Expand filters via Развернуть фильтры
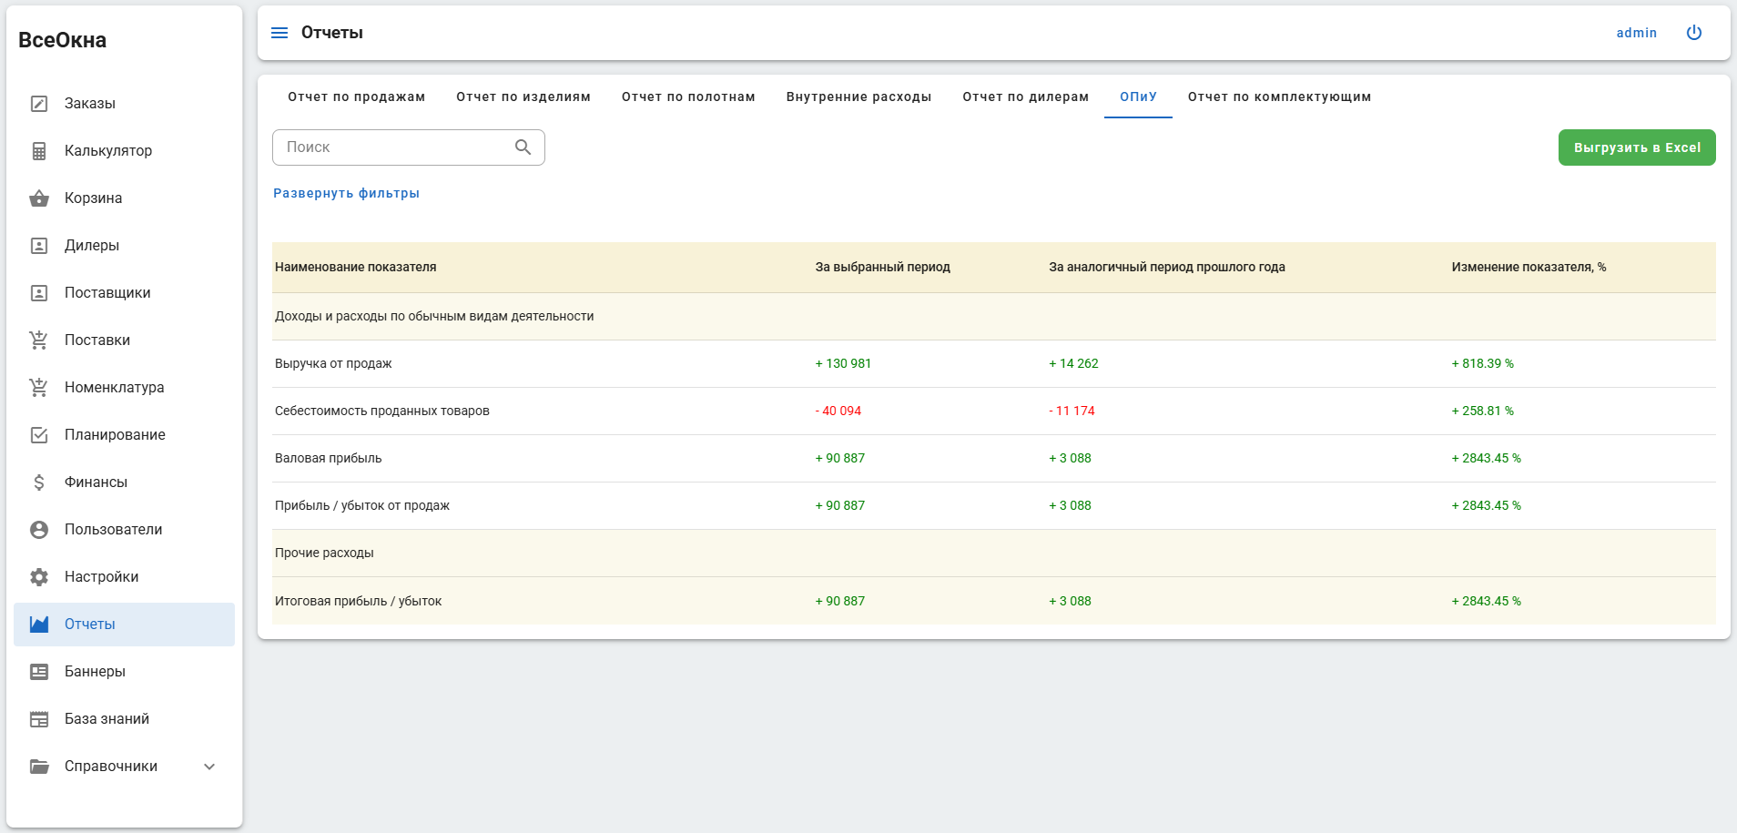This screenshot has width=1737, height=833. coord(346,193)
